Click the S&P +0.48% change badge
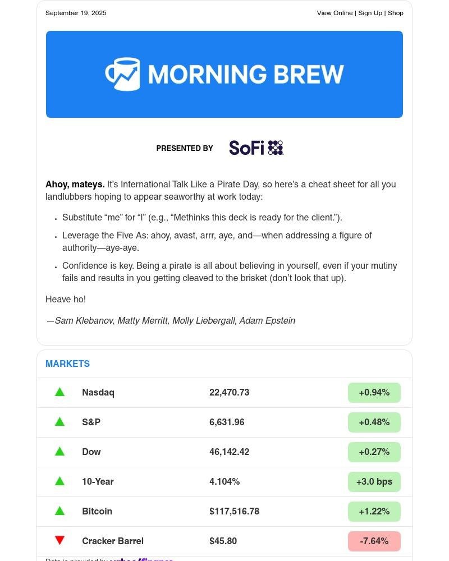The height and width of the screenshot is (561, 449). pyautogui.click(x=374, y=422)
